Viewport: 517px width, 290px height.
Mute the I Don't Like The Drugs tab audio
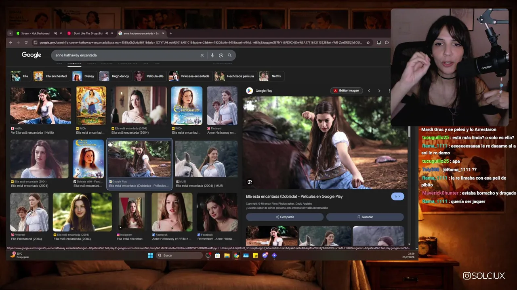click(107, 33)
